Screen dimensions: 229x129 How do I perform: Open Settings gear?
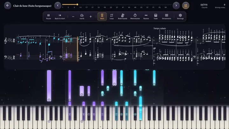pyautogui.click(x=180, y=17)
